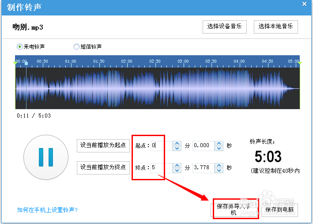
Task: Click the 终点 minutes input field
Action: [162, 167]
